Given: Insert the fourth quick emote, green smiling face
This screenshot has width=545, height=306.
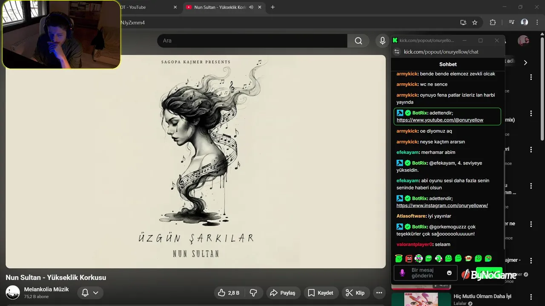Looking at the screenshot, I should [x=429, y=258].
